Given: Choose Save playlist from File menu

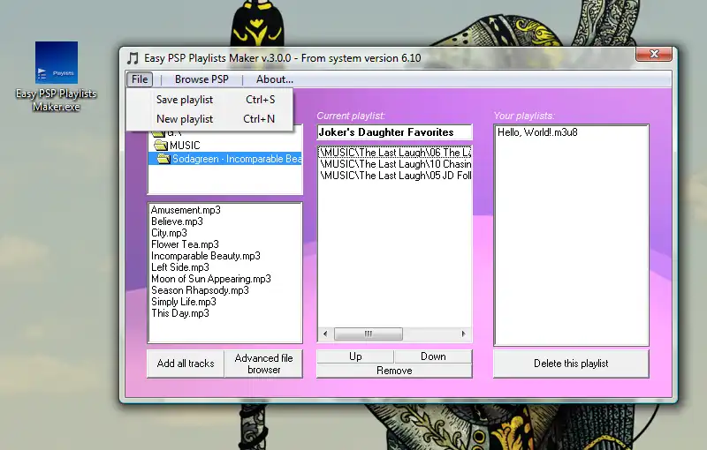Looking at the screenshot, I should pos(209,100).
